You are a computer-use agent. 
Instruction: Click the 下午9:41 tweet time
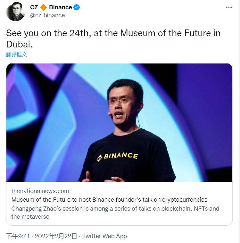18,236
